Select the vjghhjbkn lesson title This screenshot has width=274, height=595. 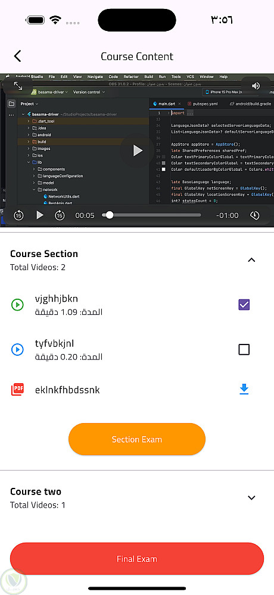tap(56, 299)
